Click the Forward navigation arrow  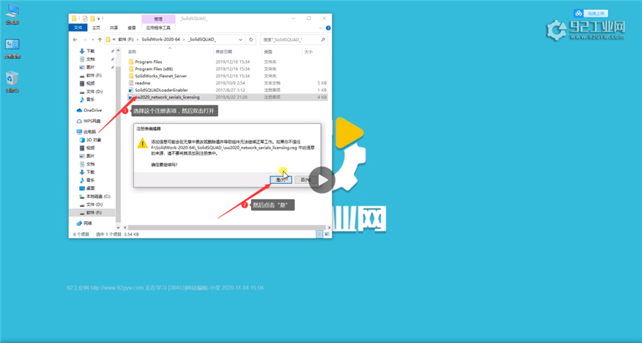click(85, 40)
